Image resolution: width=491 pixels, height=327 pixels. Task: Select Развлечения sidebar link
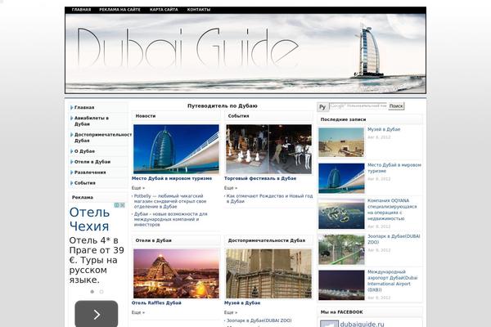(90, 172)
